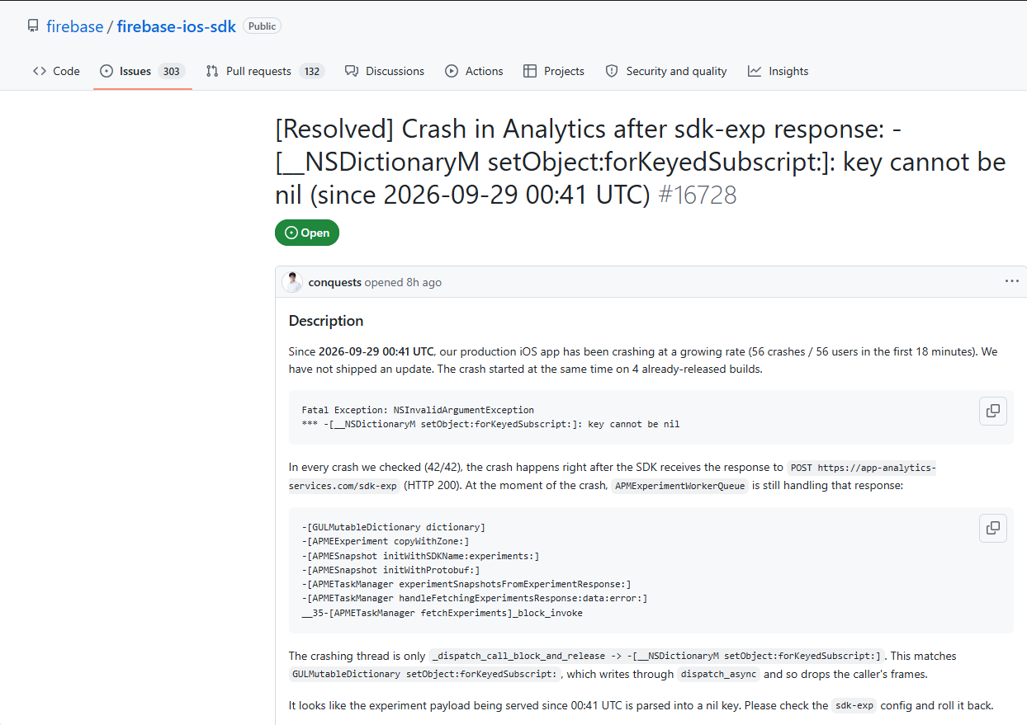Switch to the Issues tab
This screenshot has width=1027, height=725.
[142, 71]
